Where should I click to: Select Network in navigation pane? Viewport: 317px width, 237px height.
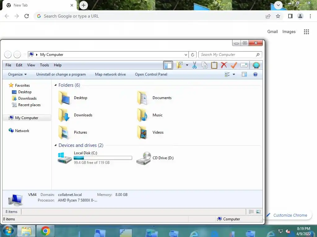click(19, 131)
